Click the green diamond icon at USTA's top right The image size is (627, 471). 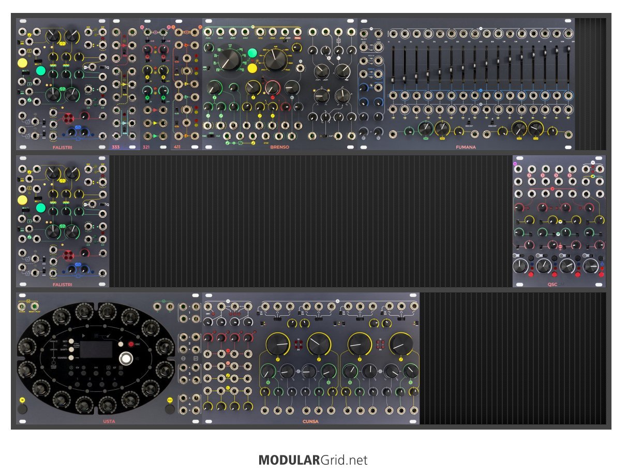[x=163, y=301]
